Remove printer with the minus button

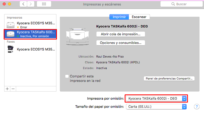(13, 89)
